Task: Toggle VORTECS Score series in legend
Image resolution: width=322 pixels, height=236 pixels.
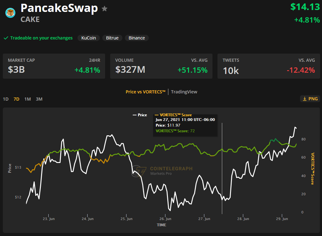Action: pos(173,115)
